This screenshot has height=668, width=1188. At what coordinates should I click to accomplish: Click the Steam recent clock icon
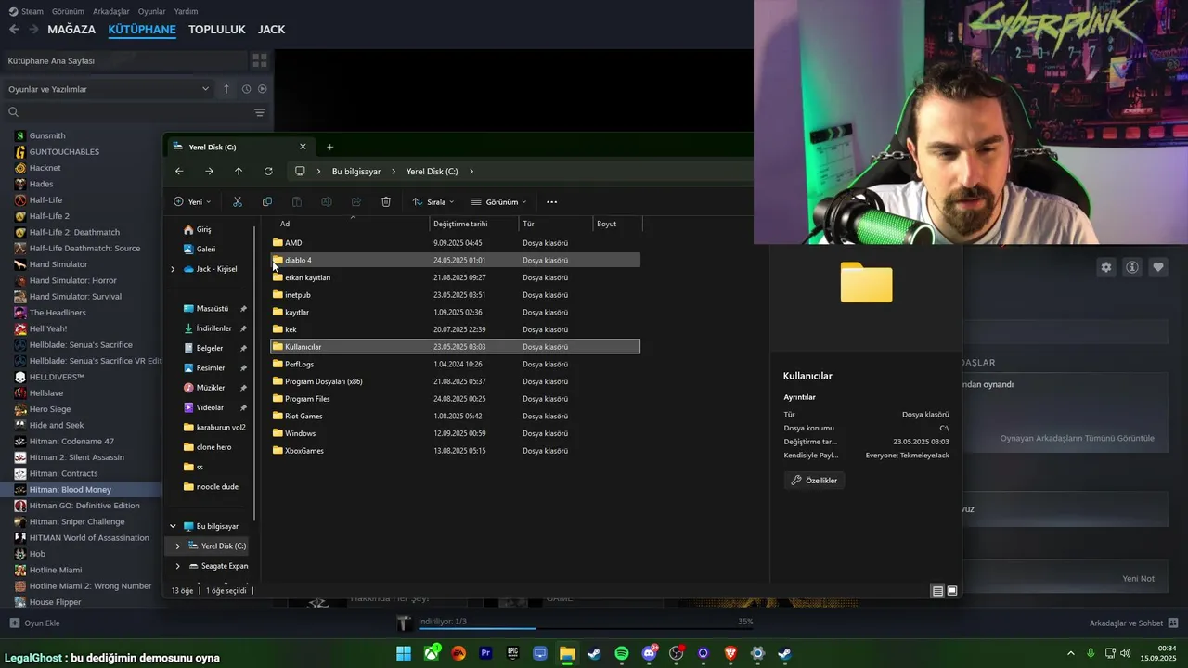[246, 89]
